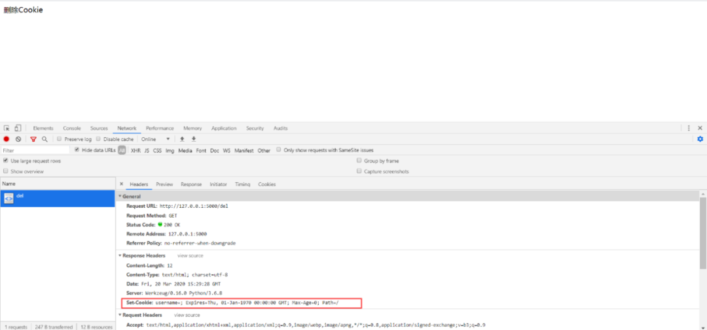707x330 pixels.
Task: Filter requests by Media
Action: (185, 150)
